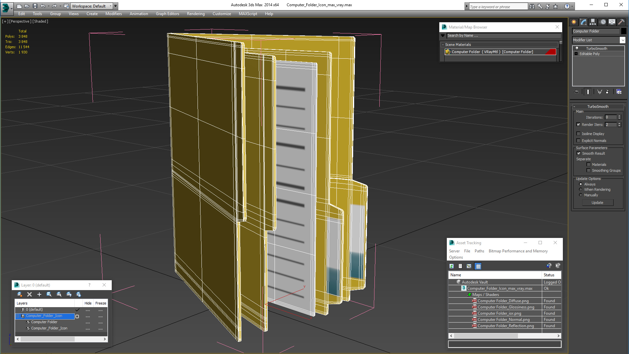
Task: Open the Hierarchy command panel tab
Action: (593, 22)
